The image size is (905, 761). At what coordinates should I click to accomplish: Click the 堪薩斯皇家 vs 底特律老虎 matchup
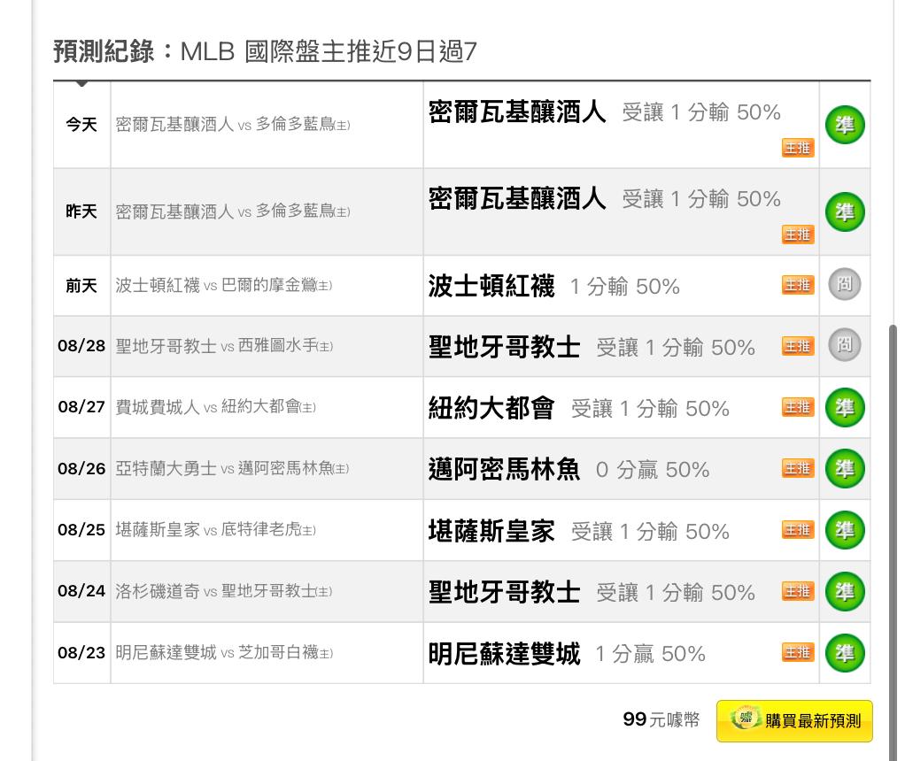tap(215, 530)
